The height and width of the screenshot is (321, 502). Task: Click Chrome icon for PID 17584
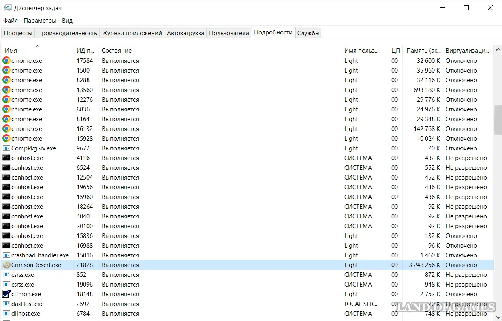click(x=6, y=61)
